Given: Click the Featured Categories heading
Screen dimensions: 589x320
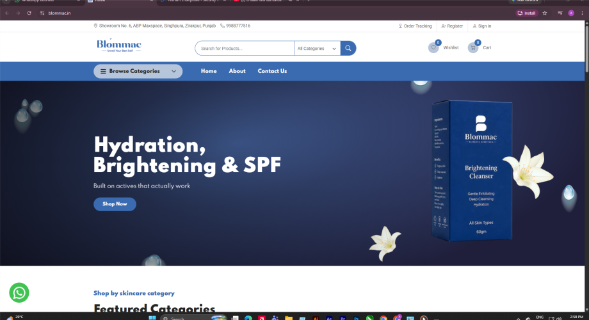Looking at the screenshot, I should click(x=154, y=308).
